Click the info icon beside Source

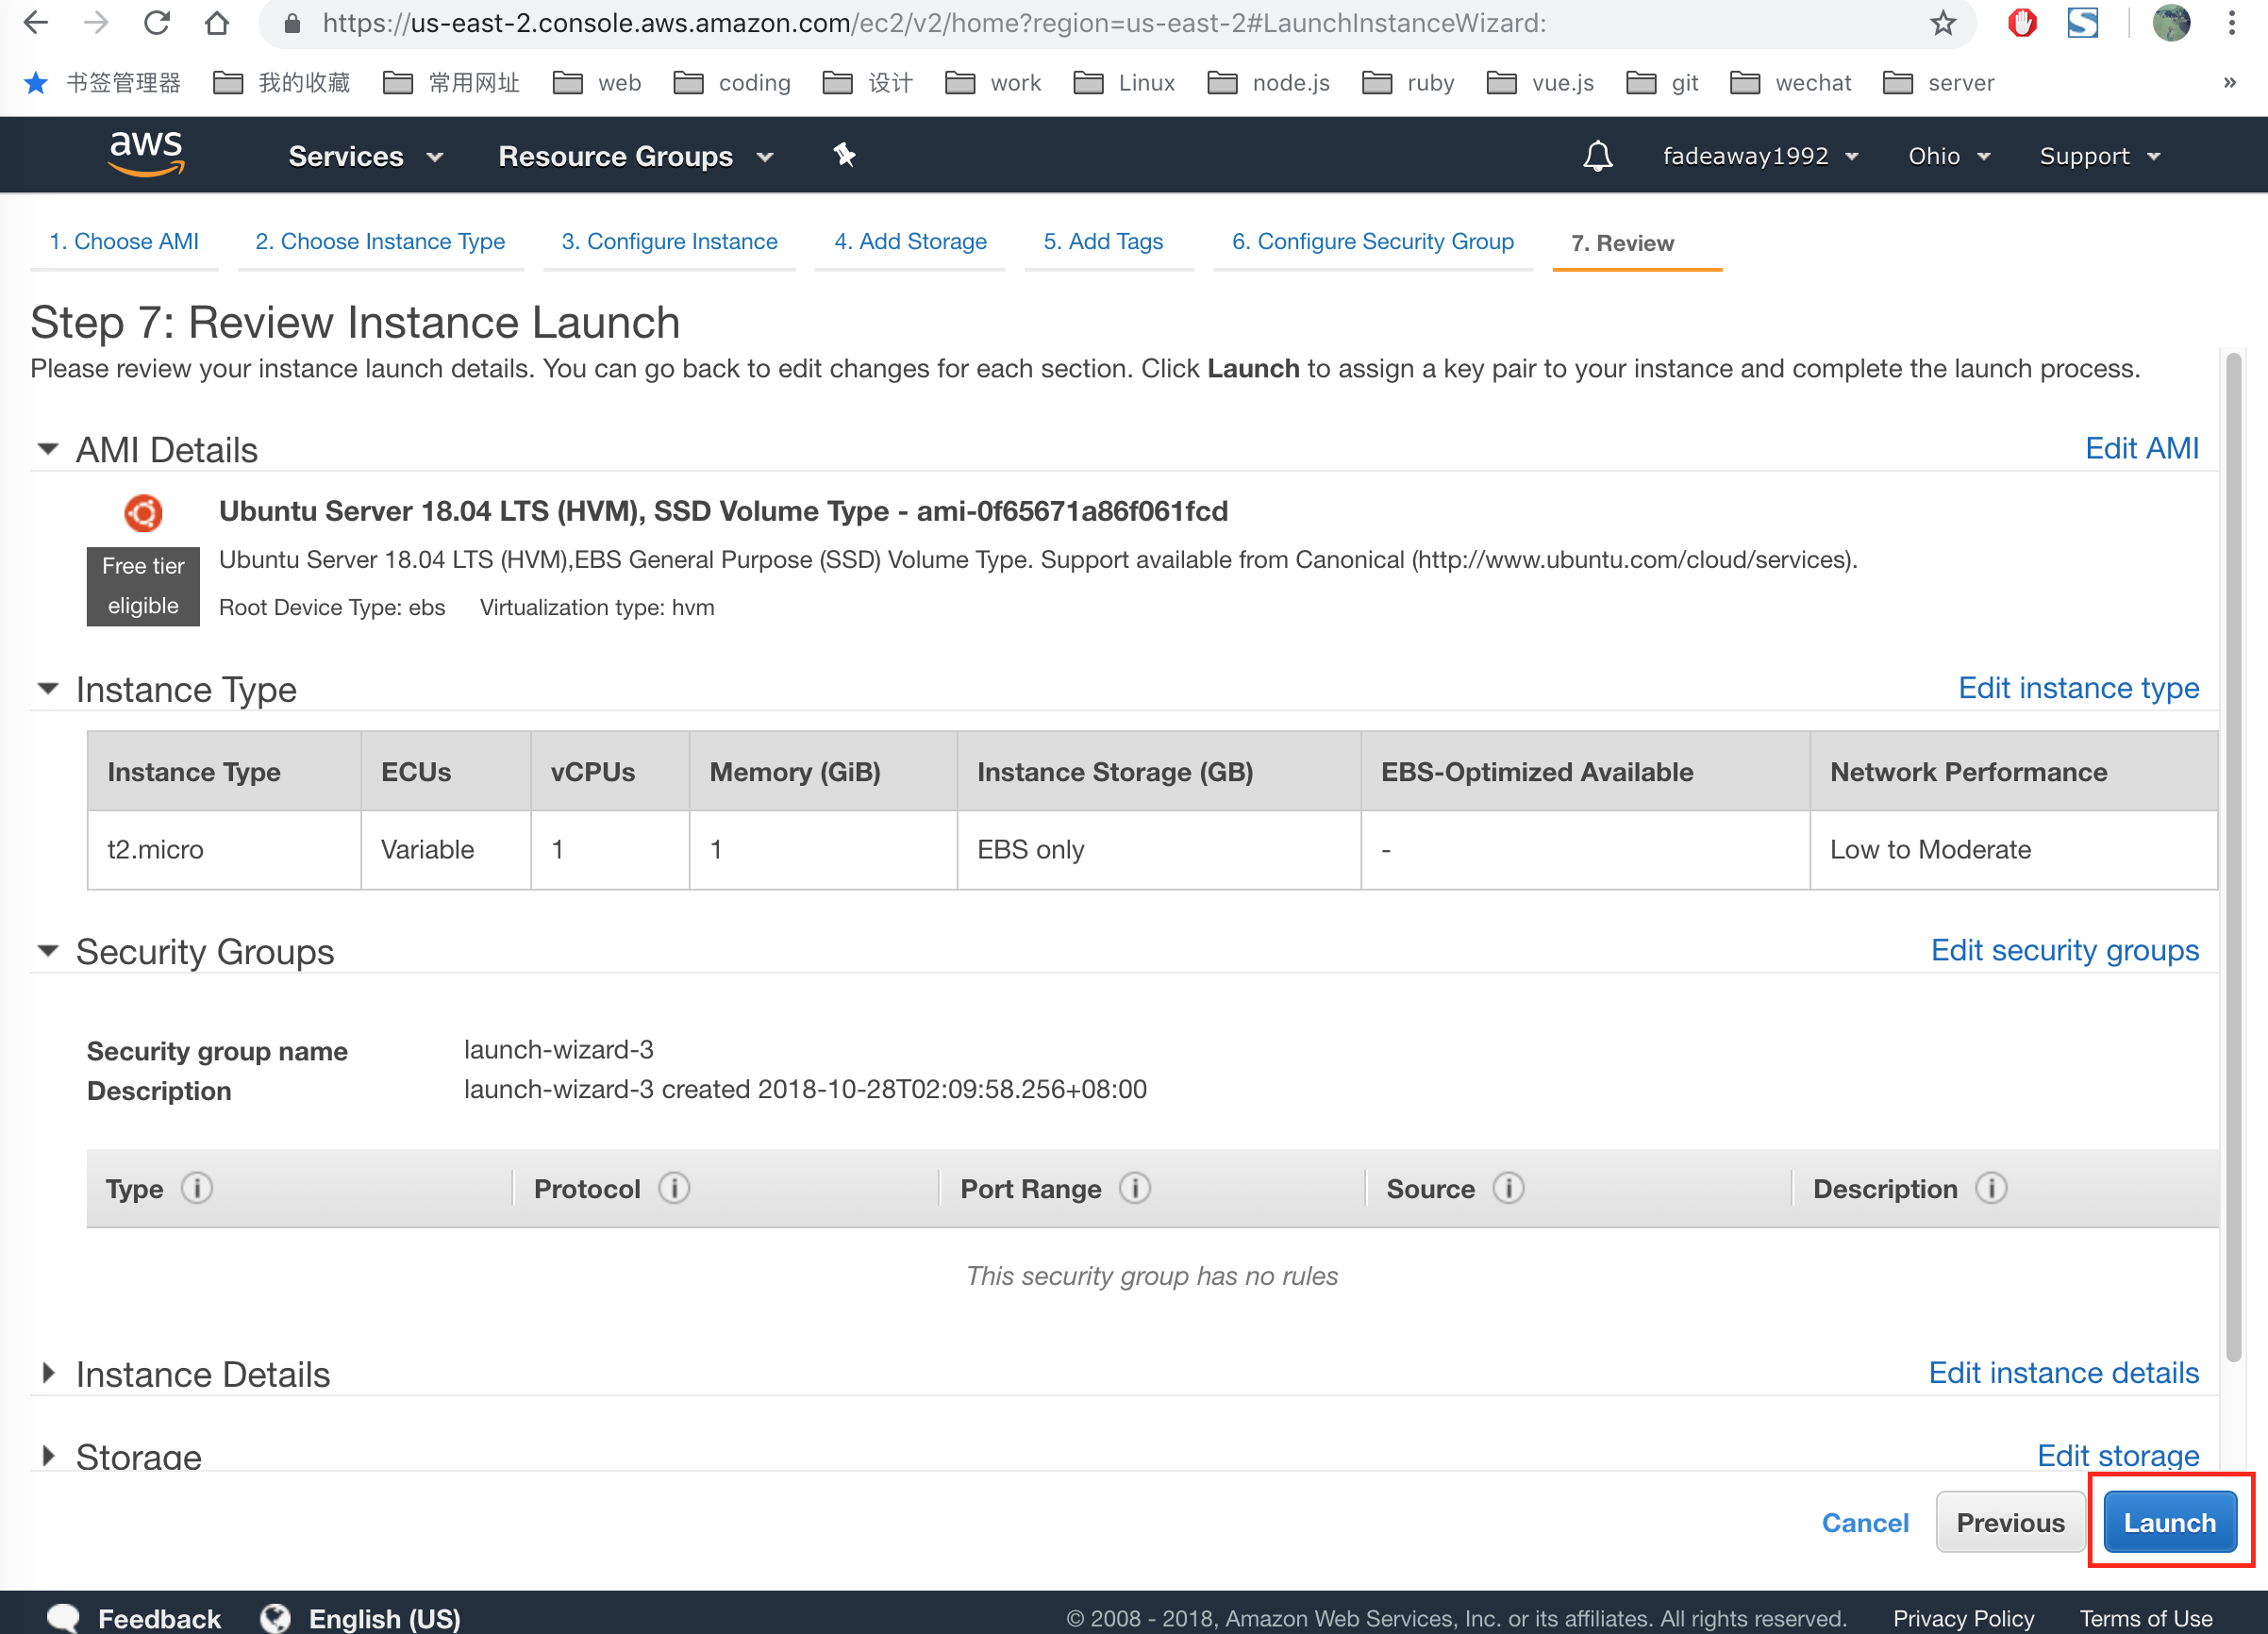1508,1188
